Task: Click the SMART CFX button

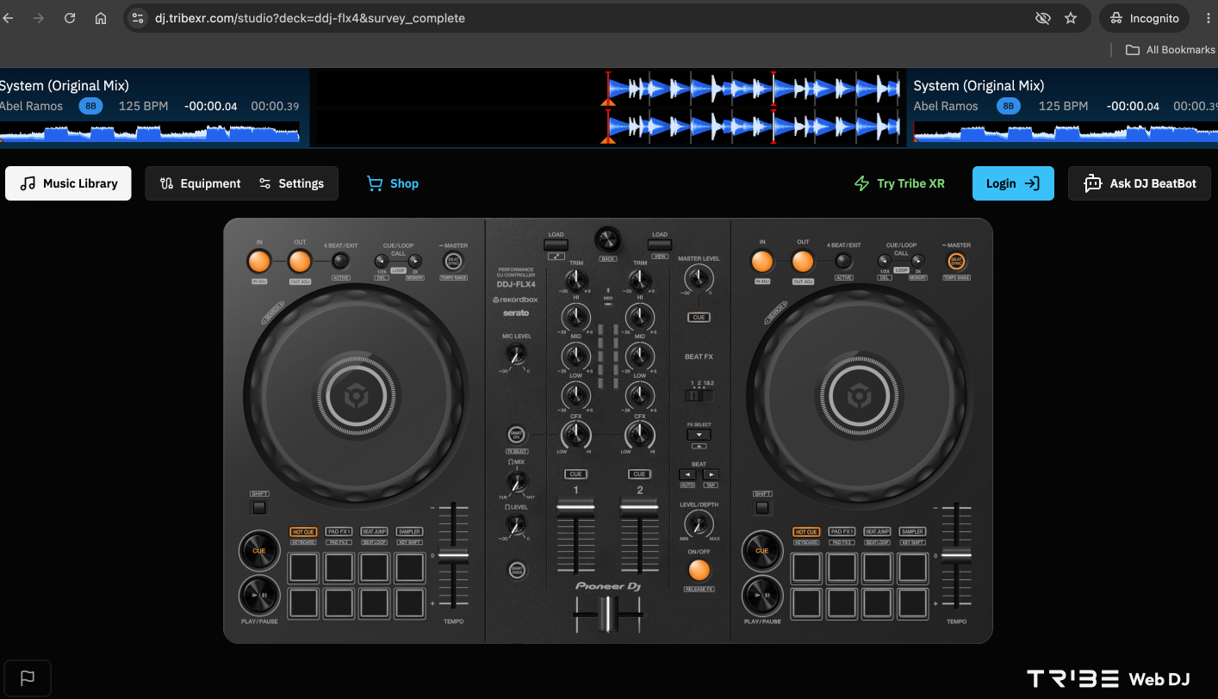Action: [517, 435]
